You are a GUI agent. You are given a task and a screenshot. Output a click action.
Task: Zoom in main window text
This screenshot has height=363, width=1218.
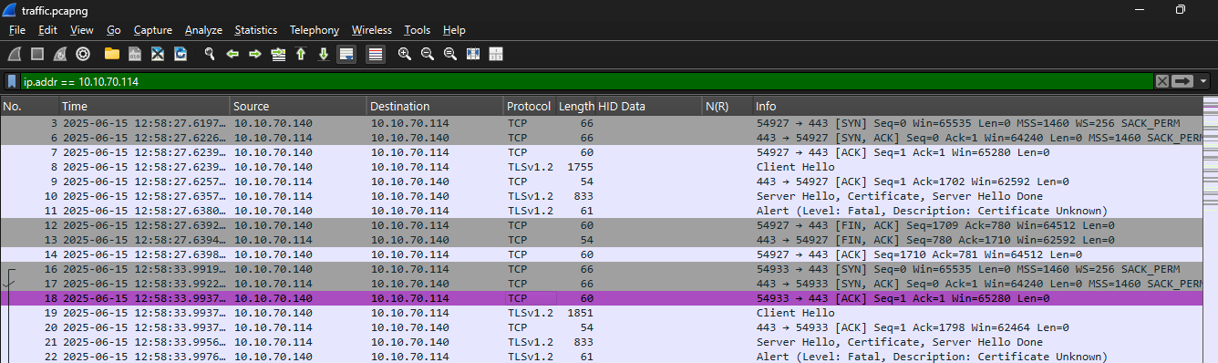(405, 55)
